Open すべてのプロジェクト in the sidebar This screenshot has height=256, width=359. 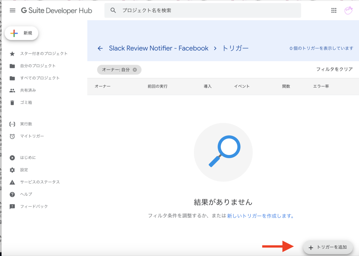coord(40,78)
